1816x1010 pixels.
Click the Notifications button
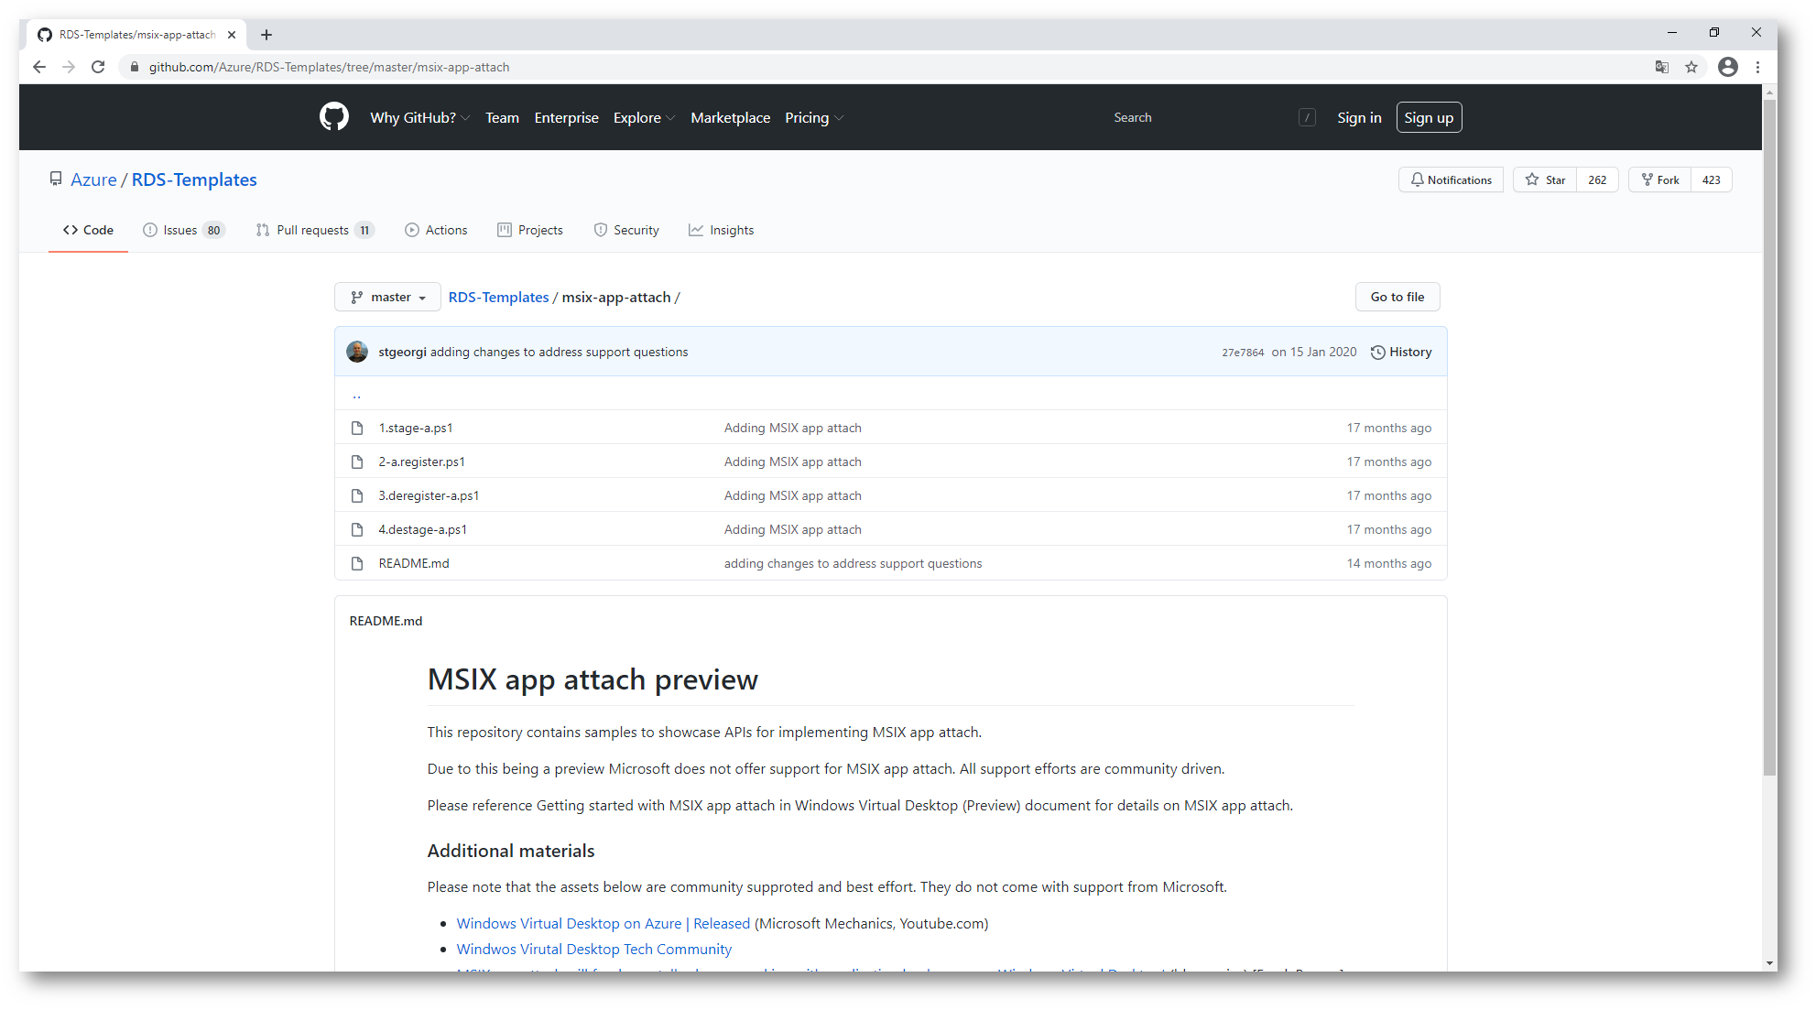click(x=1451, y=179)
